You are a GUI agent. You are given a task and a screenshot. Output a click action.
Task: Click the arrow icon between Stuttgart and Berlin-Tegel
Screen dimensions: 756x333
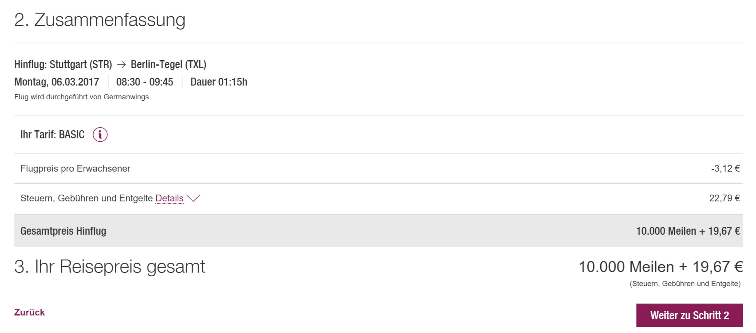click(121, 65)
